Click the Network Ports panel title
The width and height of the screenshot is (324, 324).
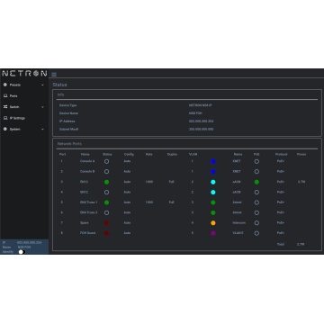[69, 144]
